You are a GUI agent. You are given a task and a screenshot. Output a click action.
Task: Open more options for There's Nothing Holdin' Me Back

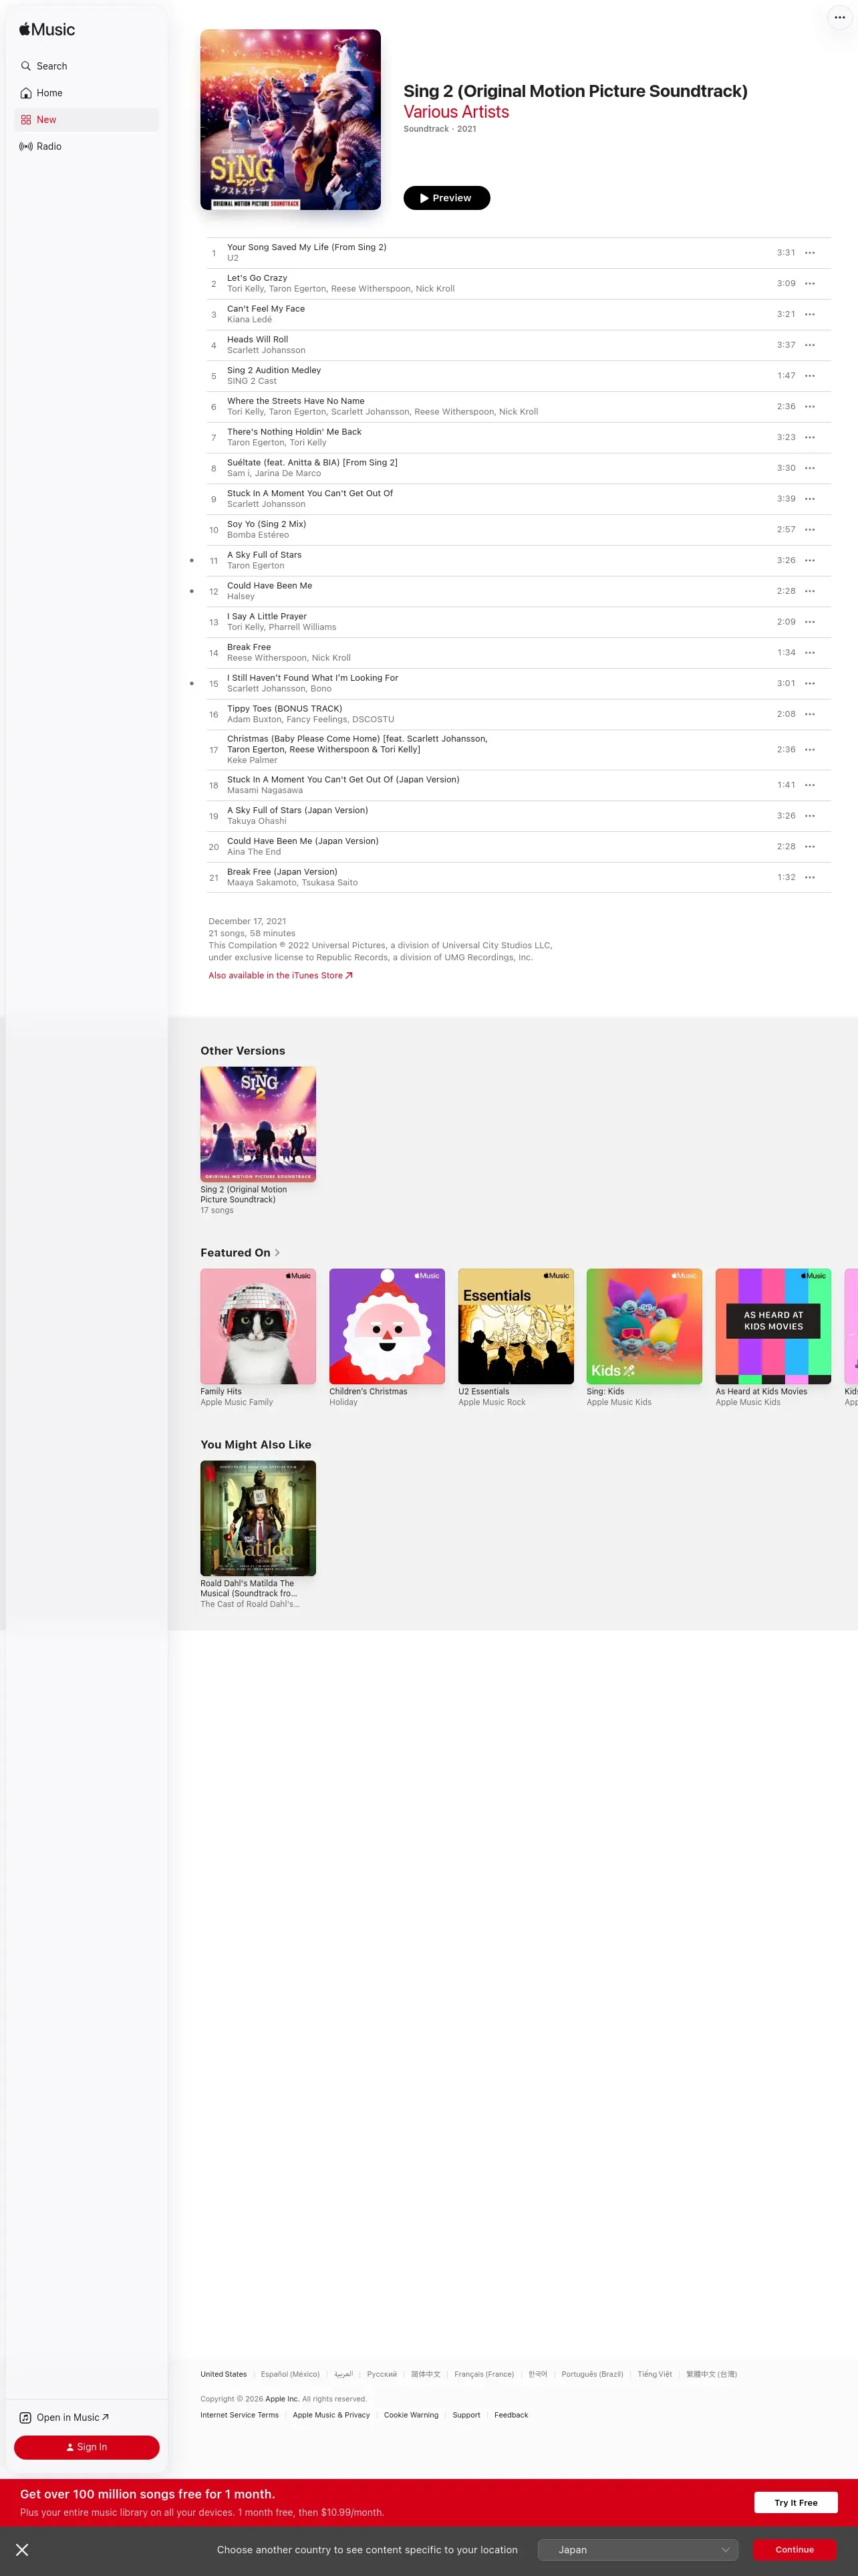coord(810,437)
